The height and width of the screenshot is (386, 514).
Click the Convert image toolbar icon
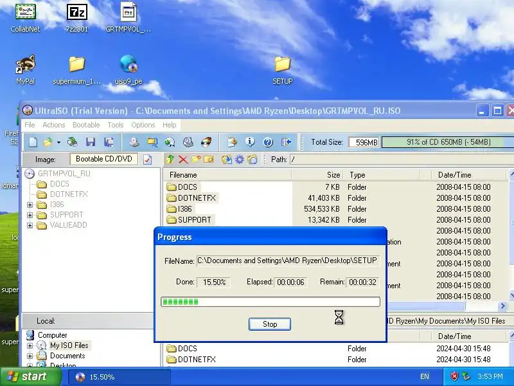(x=170, y=142)
